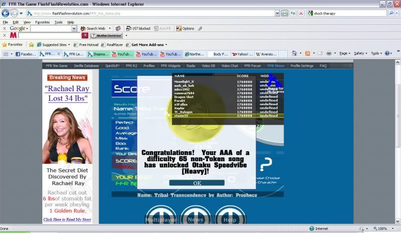Expand the zoom level dropdown

click(x=391, y=228)
